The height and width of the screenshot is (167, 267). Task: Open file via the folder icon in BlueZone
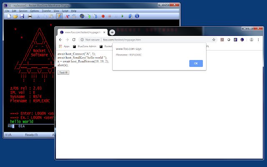tap(15, 16)
